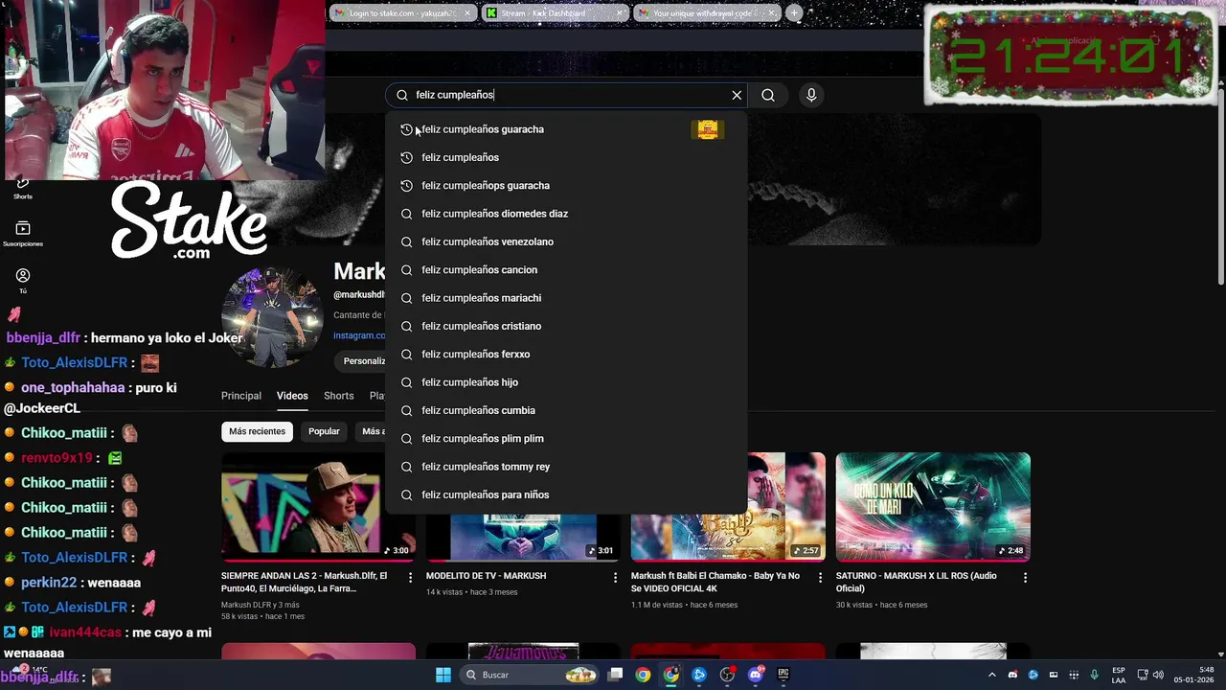Open a new browser tab
Screen dimensions: 1226x690
pyautogui.click(x=794, y=13)
